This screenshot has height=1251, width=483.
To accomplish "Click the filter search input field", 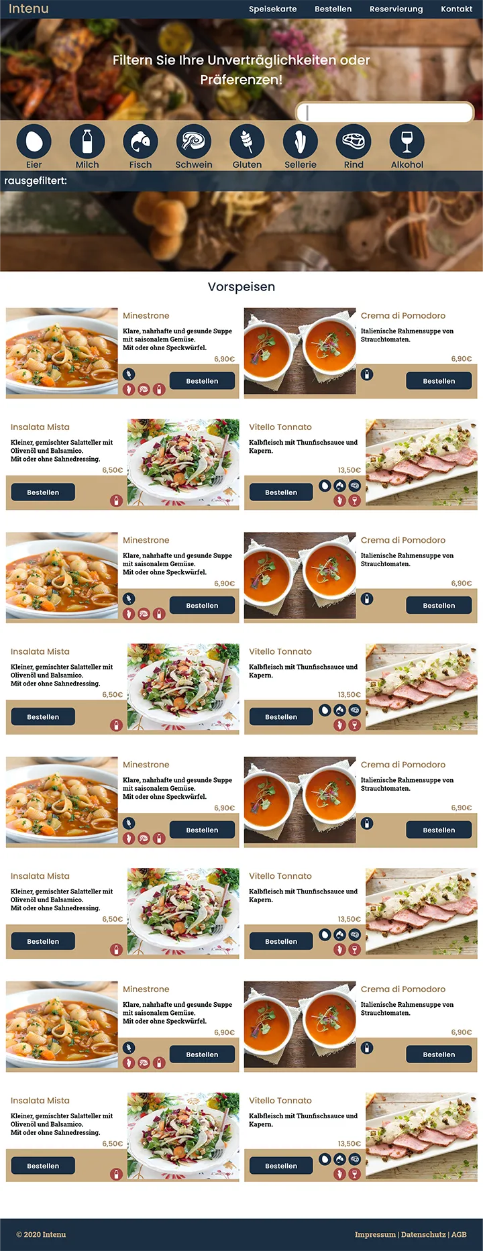I will pos(385,112).
